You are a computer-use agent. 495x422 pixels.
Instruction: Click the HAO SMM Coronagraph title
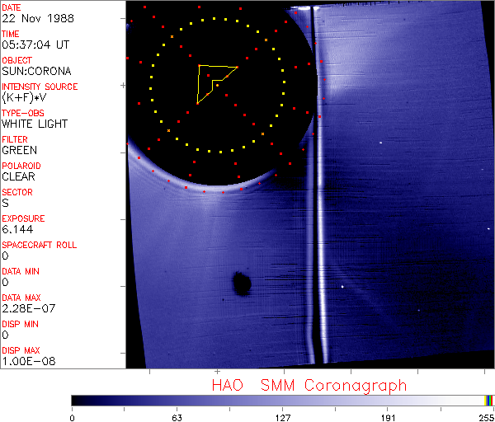[x=309, y=386]
